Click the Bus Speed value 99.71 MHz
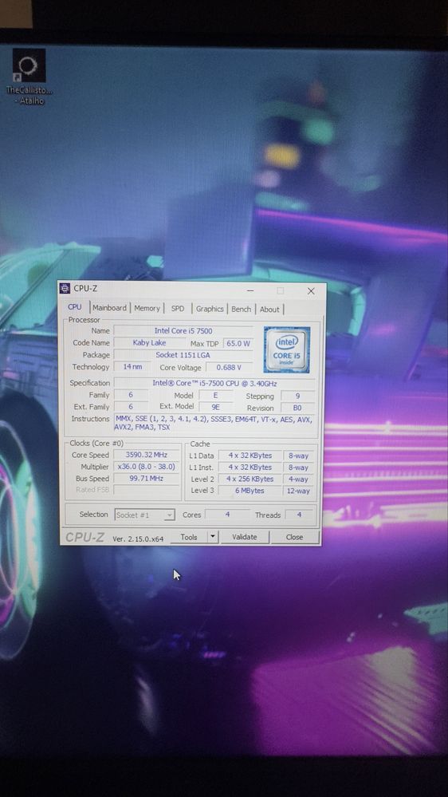 click(x=147, y=479)
